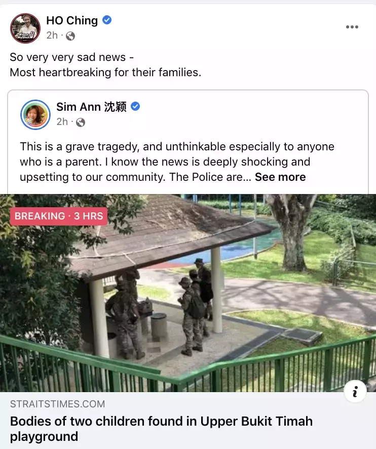Image resolution: width=376 pixels, height=449 pixels.
Task: Click the globe icon under Sim Ann
Action: point(81,122)
